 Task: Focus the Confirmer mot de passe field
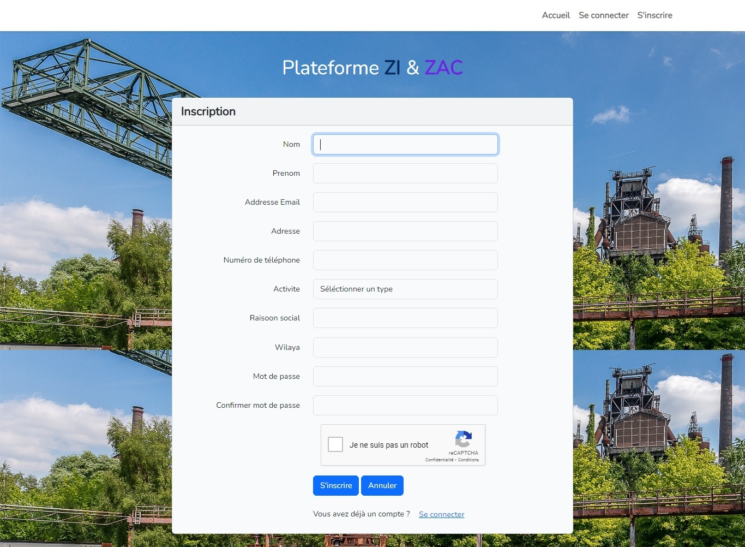[x=405, y=405]
